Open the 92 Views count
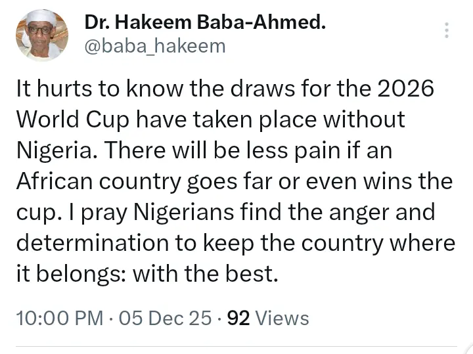The width and height of the screenshot is (473, 354). click(x=267, y=319)
